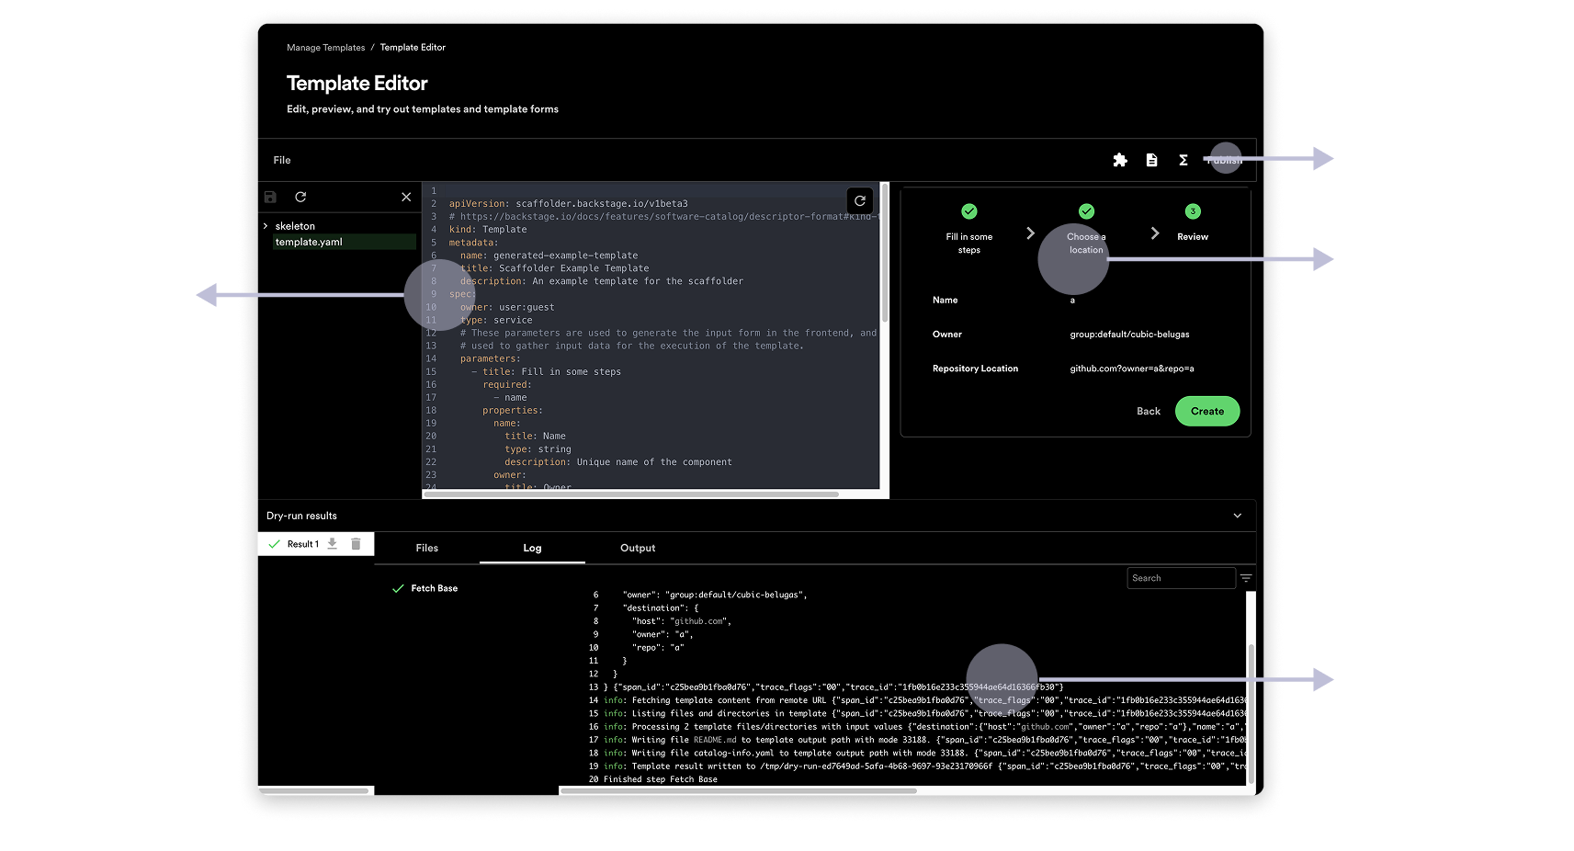This screenshot has height=851, width=1574.
Task: Click the Template Editor breadcrumb
Action: [x=413, y=48]
